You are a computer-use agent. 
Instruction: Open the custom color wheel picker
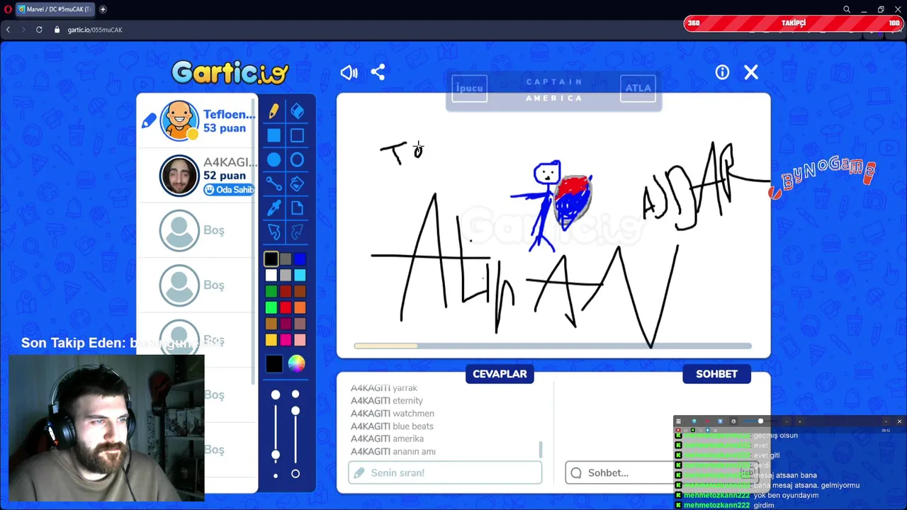coord(297,364)
